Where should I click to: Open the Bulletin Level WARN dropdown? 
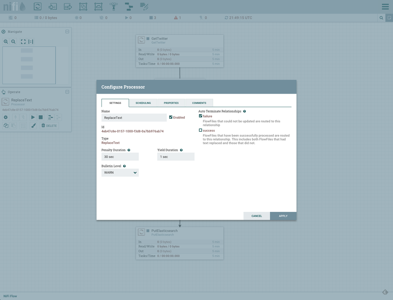[120, 172]
